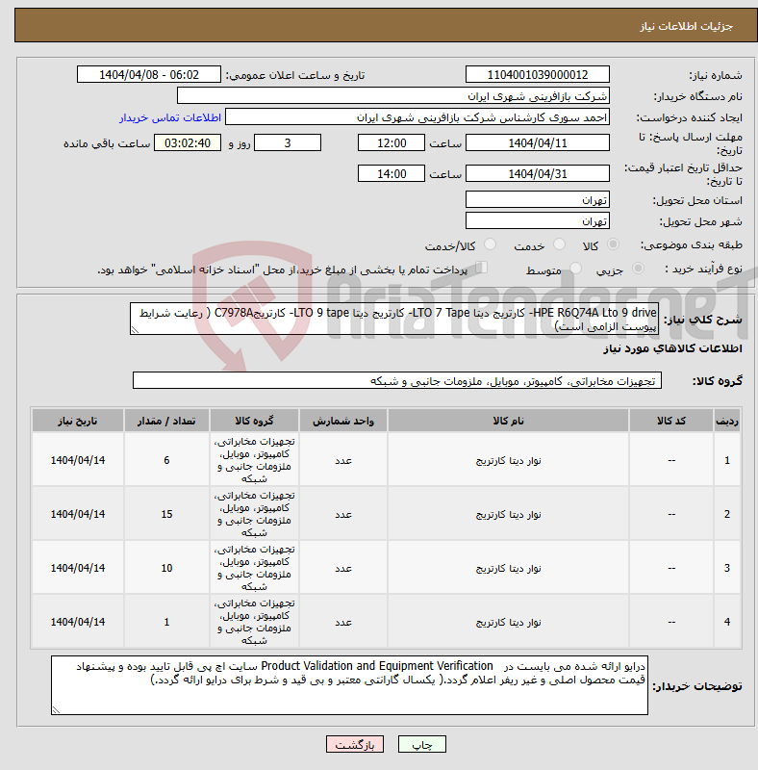Select the کالا/خدمت radio button
The height and width of the screenshot is (770, 758).
point(490,244)
